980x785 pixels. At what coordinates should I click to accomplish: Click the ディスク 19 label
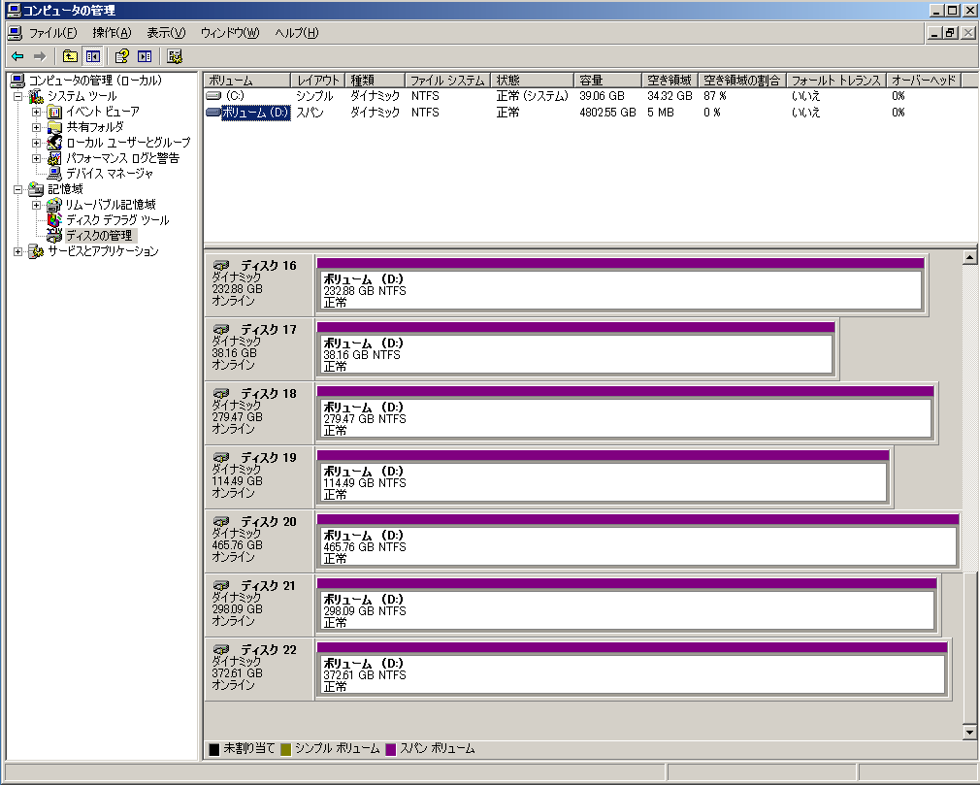[x=269, y=457]
